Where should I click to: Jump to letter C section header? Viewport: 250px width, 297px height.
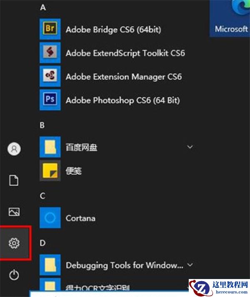pyautogui.click(x=42, y=196)
